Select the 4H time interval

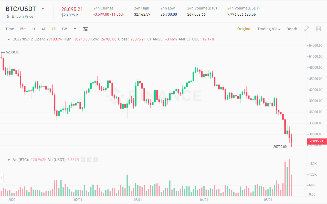[x=44, y=29]
